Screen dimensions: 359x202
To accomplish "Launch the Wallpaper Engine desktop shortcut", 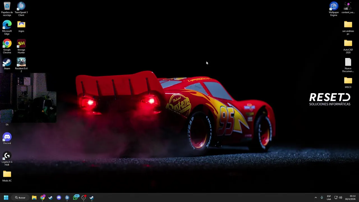I will [x=334, y=9].
